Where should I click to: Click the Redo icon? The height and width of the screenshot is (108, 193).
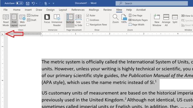click(x=41, y=3)
